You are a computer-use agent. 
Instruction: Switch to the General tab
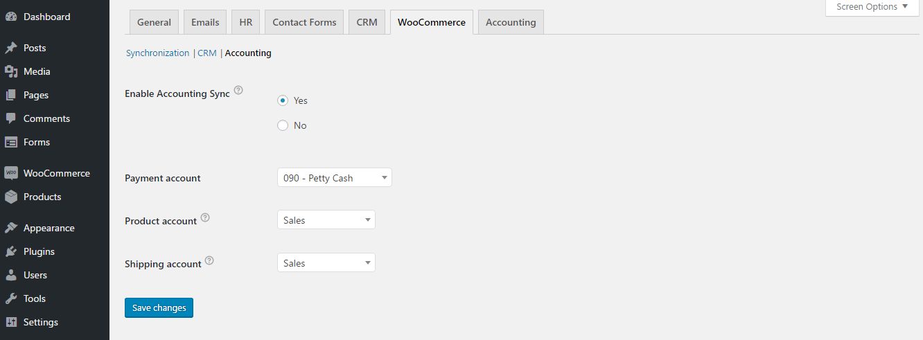[x=154, y=22]
